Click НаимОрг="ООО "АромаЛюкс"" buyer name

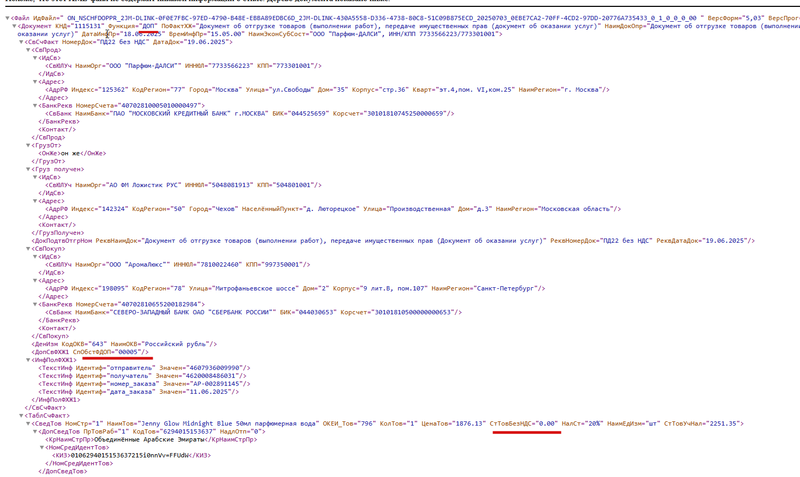click(x=122, y=264)
